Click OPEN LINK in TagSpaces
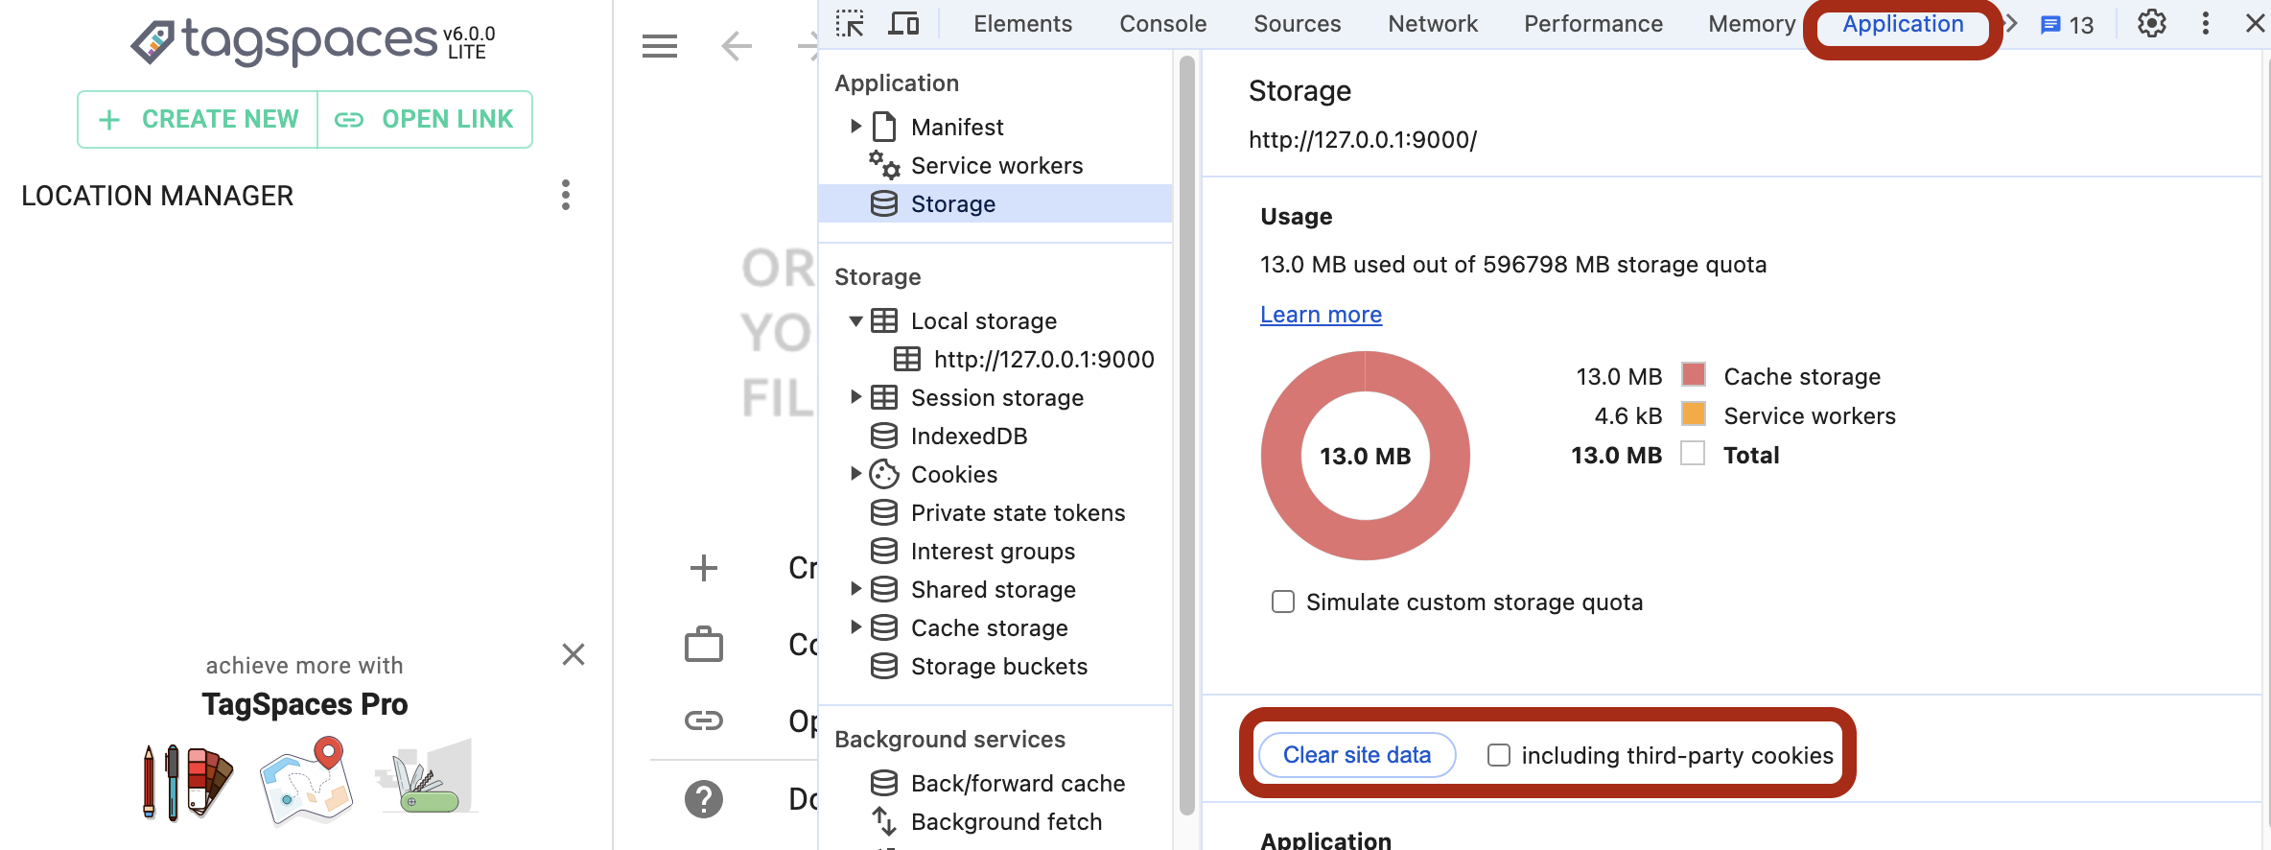 point(424,119)
